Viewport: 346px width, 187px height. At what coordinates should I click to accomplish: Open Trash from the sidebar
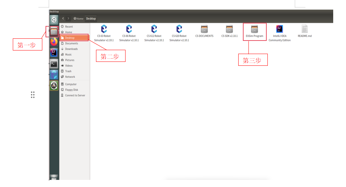pyautogui.click(x=68, y=71)
